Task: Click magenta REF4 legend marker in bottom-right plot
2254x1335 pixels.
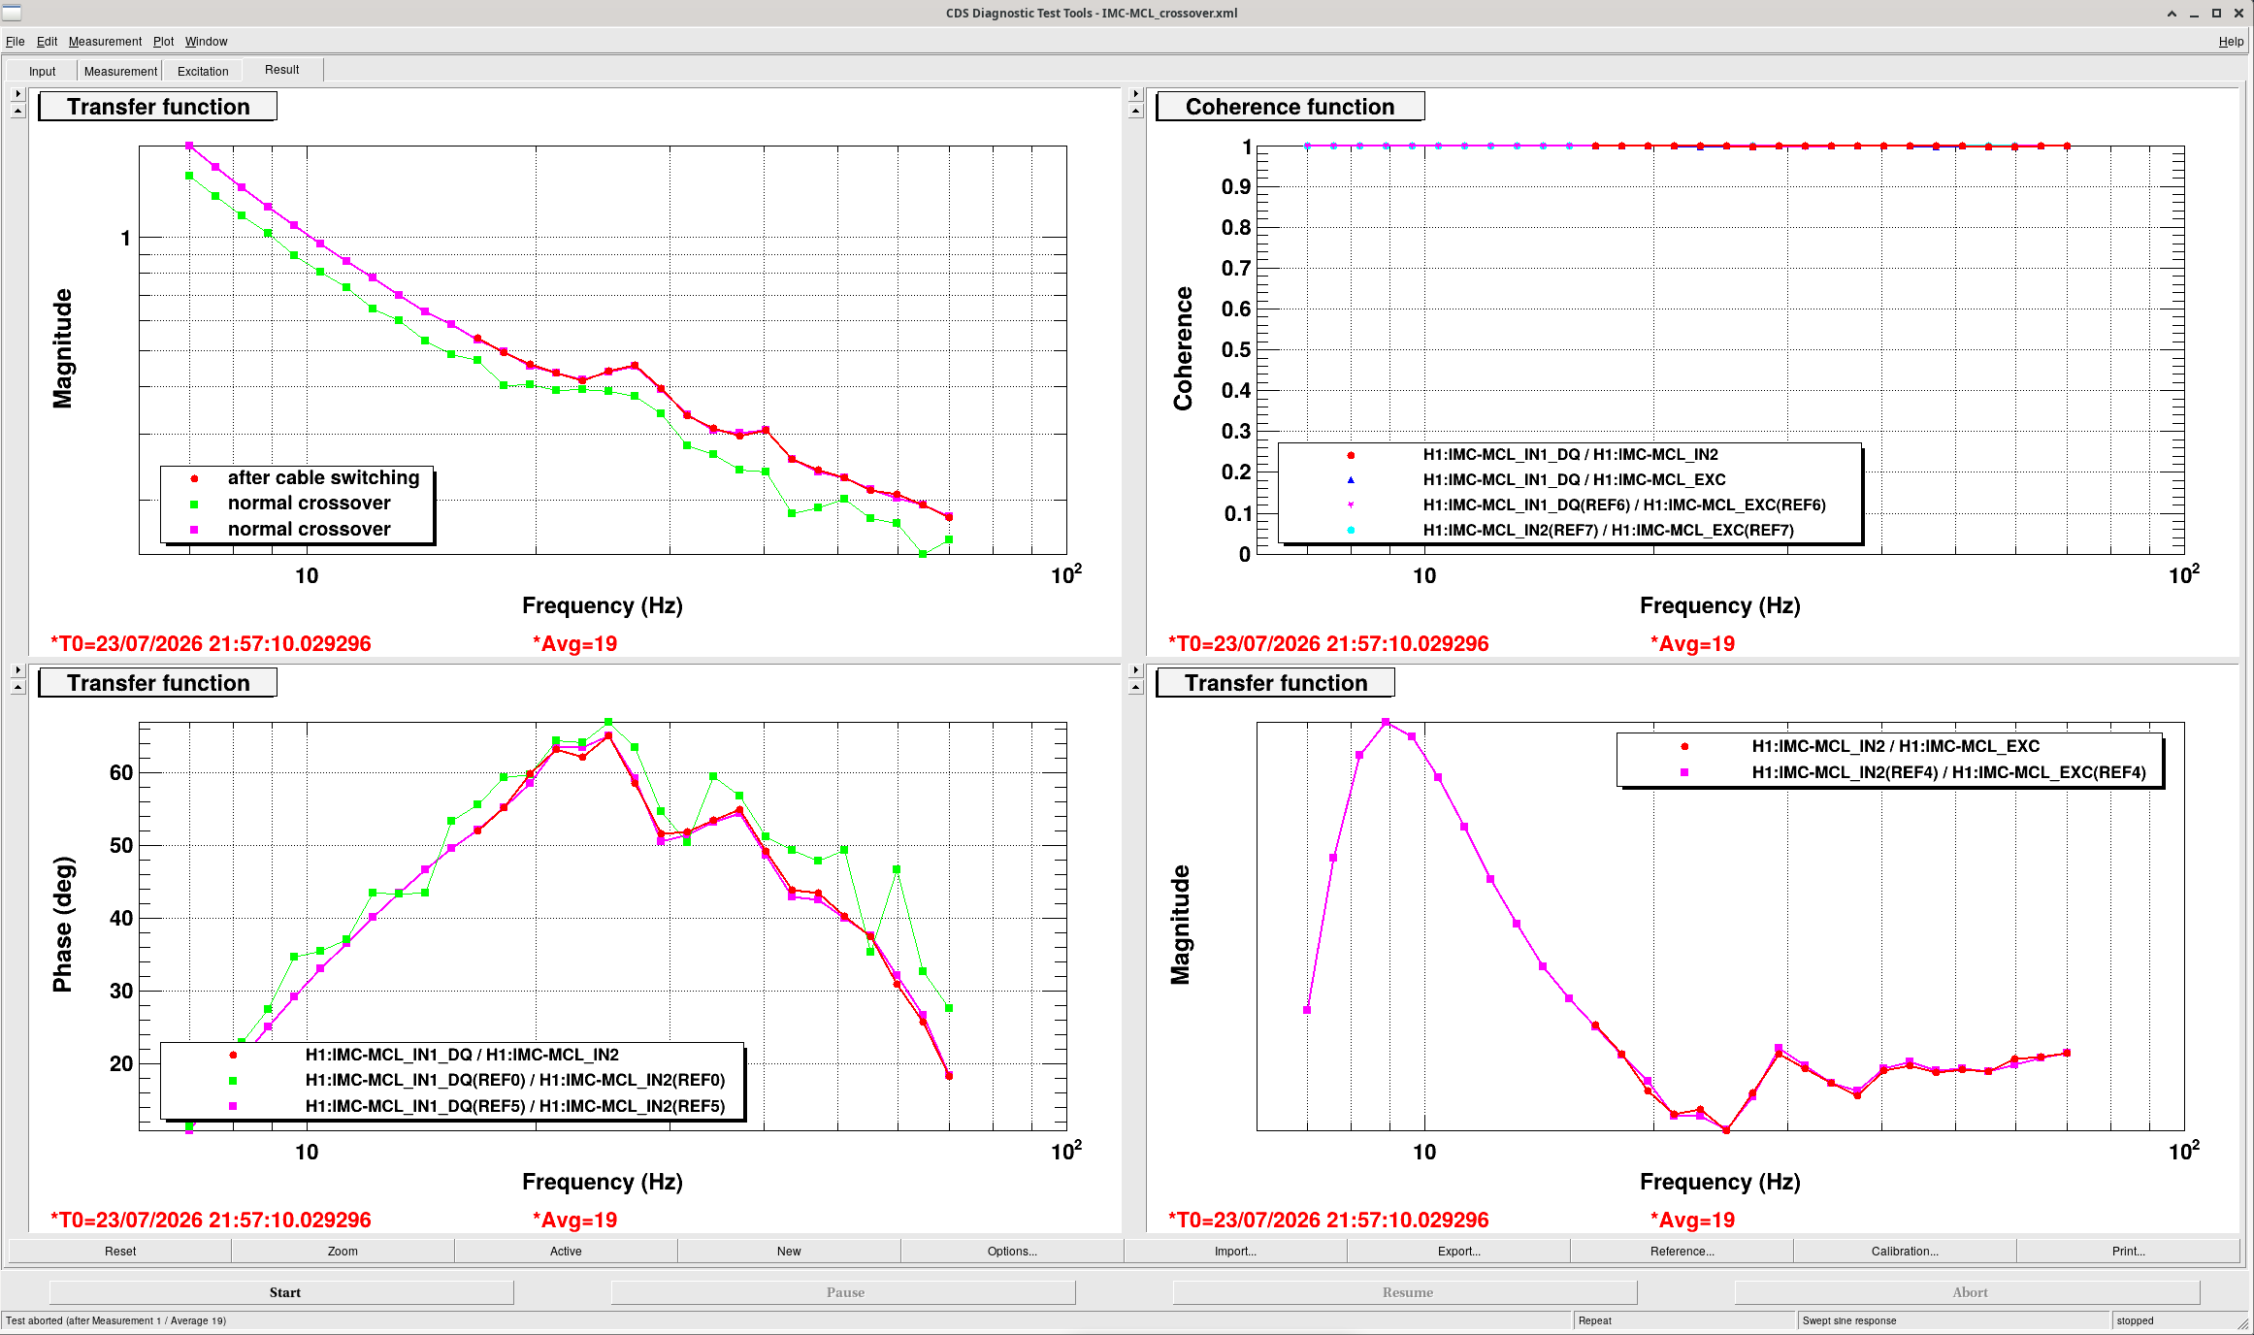Action: click(1684, 772)
